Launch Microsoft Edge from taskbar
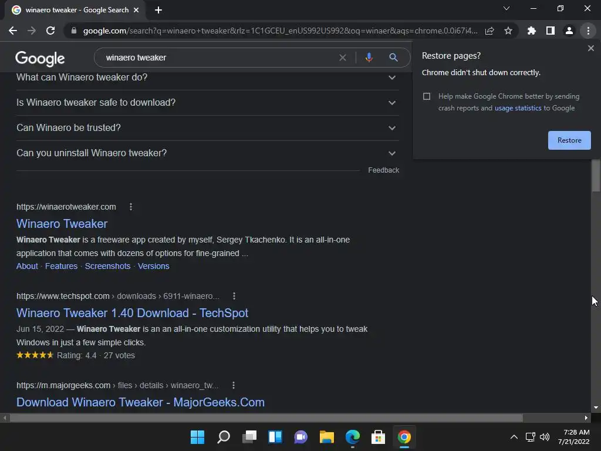The image size is (601, 451). tap(353, 437)
